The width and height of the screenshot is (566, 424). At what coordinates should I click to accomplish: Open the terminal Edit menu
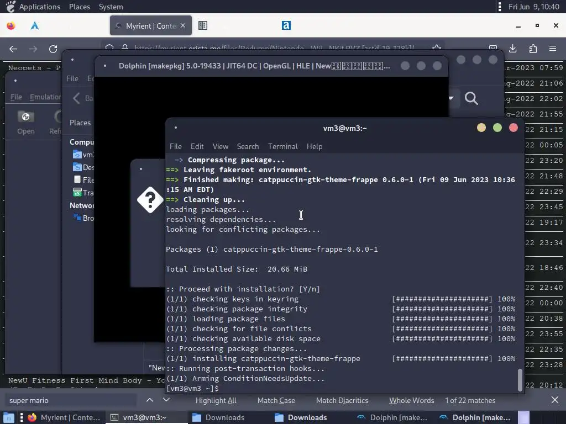[x=197, y=146]
